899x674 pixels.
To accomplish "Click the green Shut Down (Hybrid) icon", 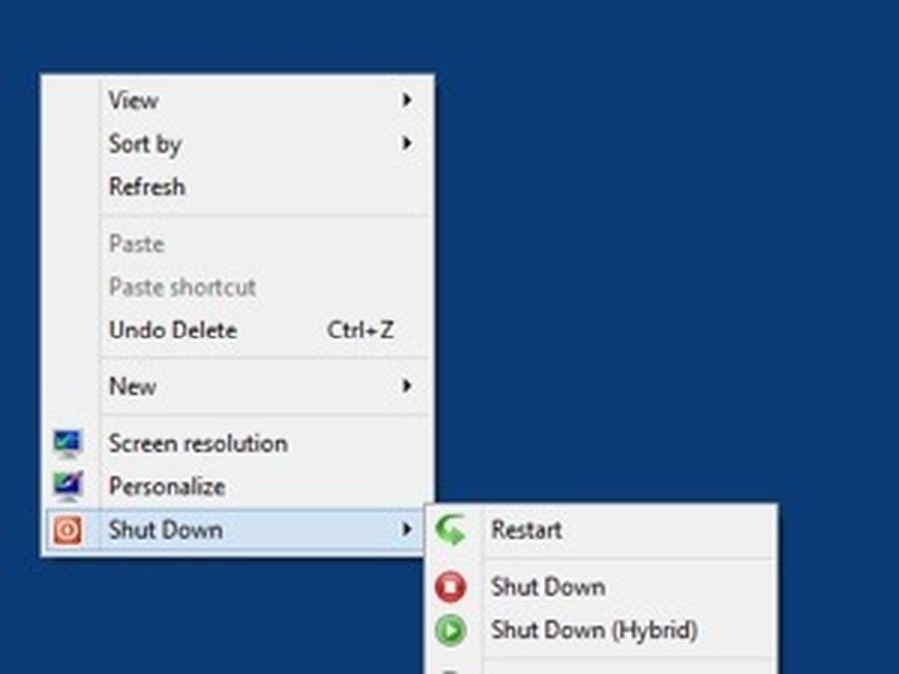I will pos(450,630).
